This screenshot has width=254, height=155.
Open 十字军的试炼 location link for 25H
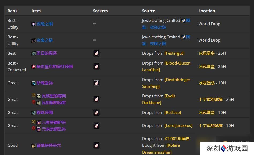(x=211, y=99)
